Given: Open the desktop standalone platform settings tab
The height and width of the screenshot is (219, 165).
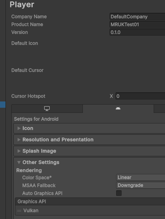Looking at the screenshot, I should [47, 109].
